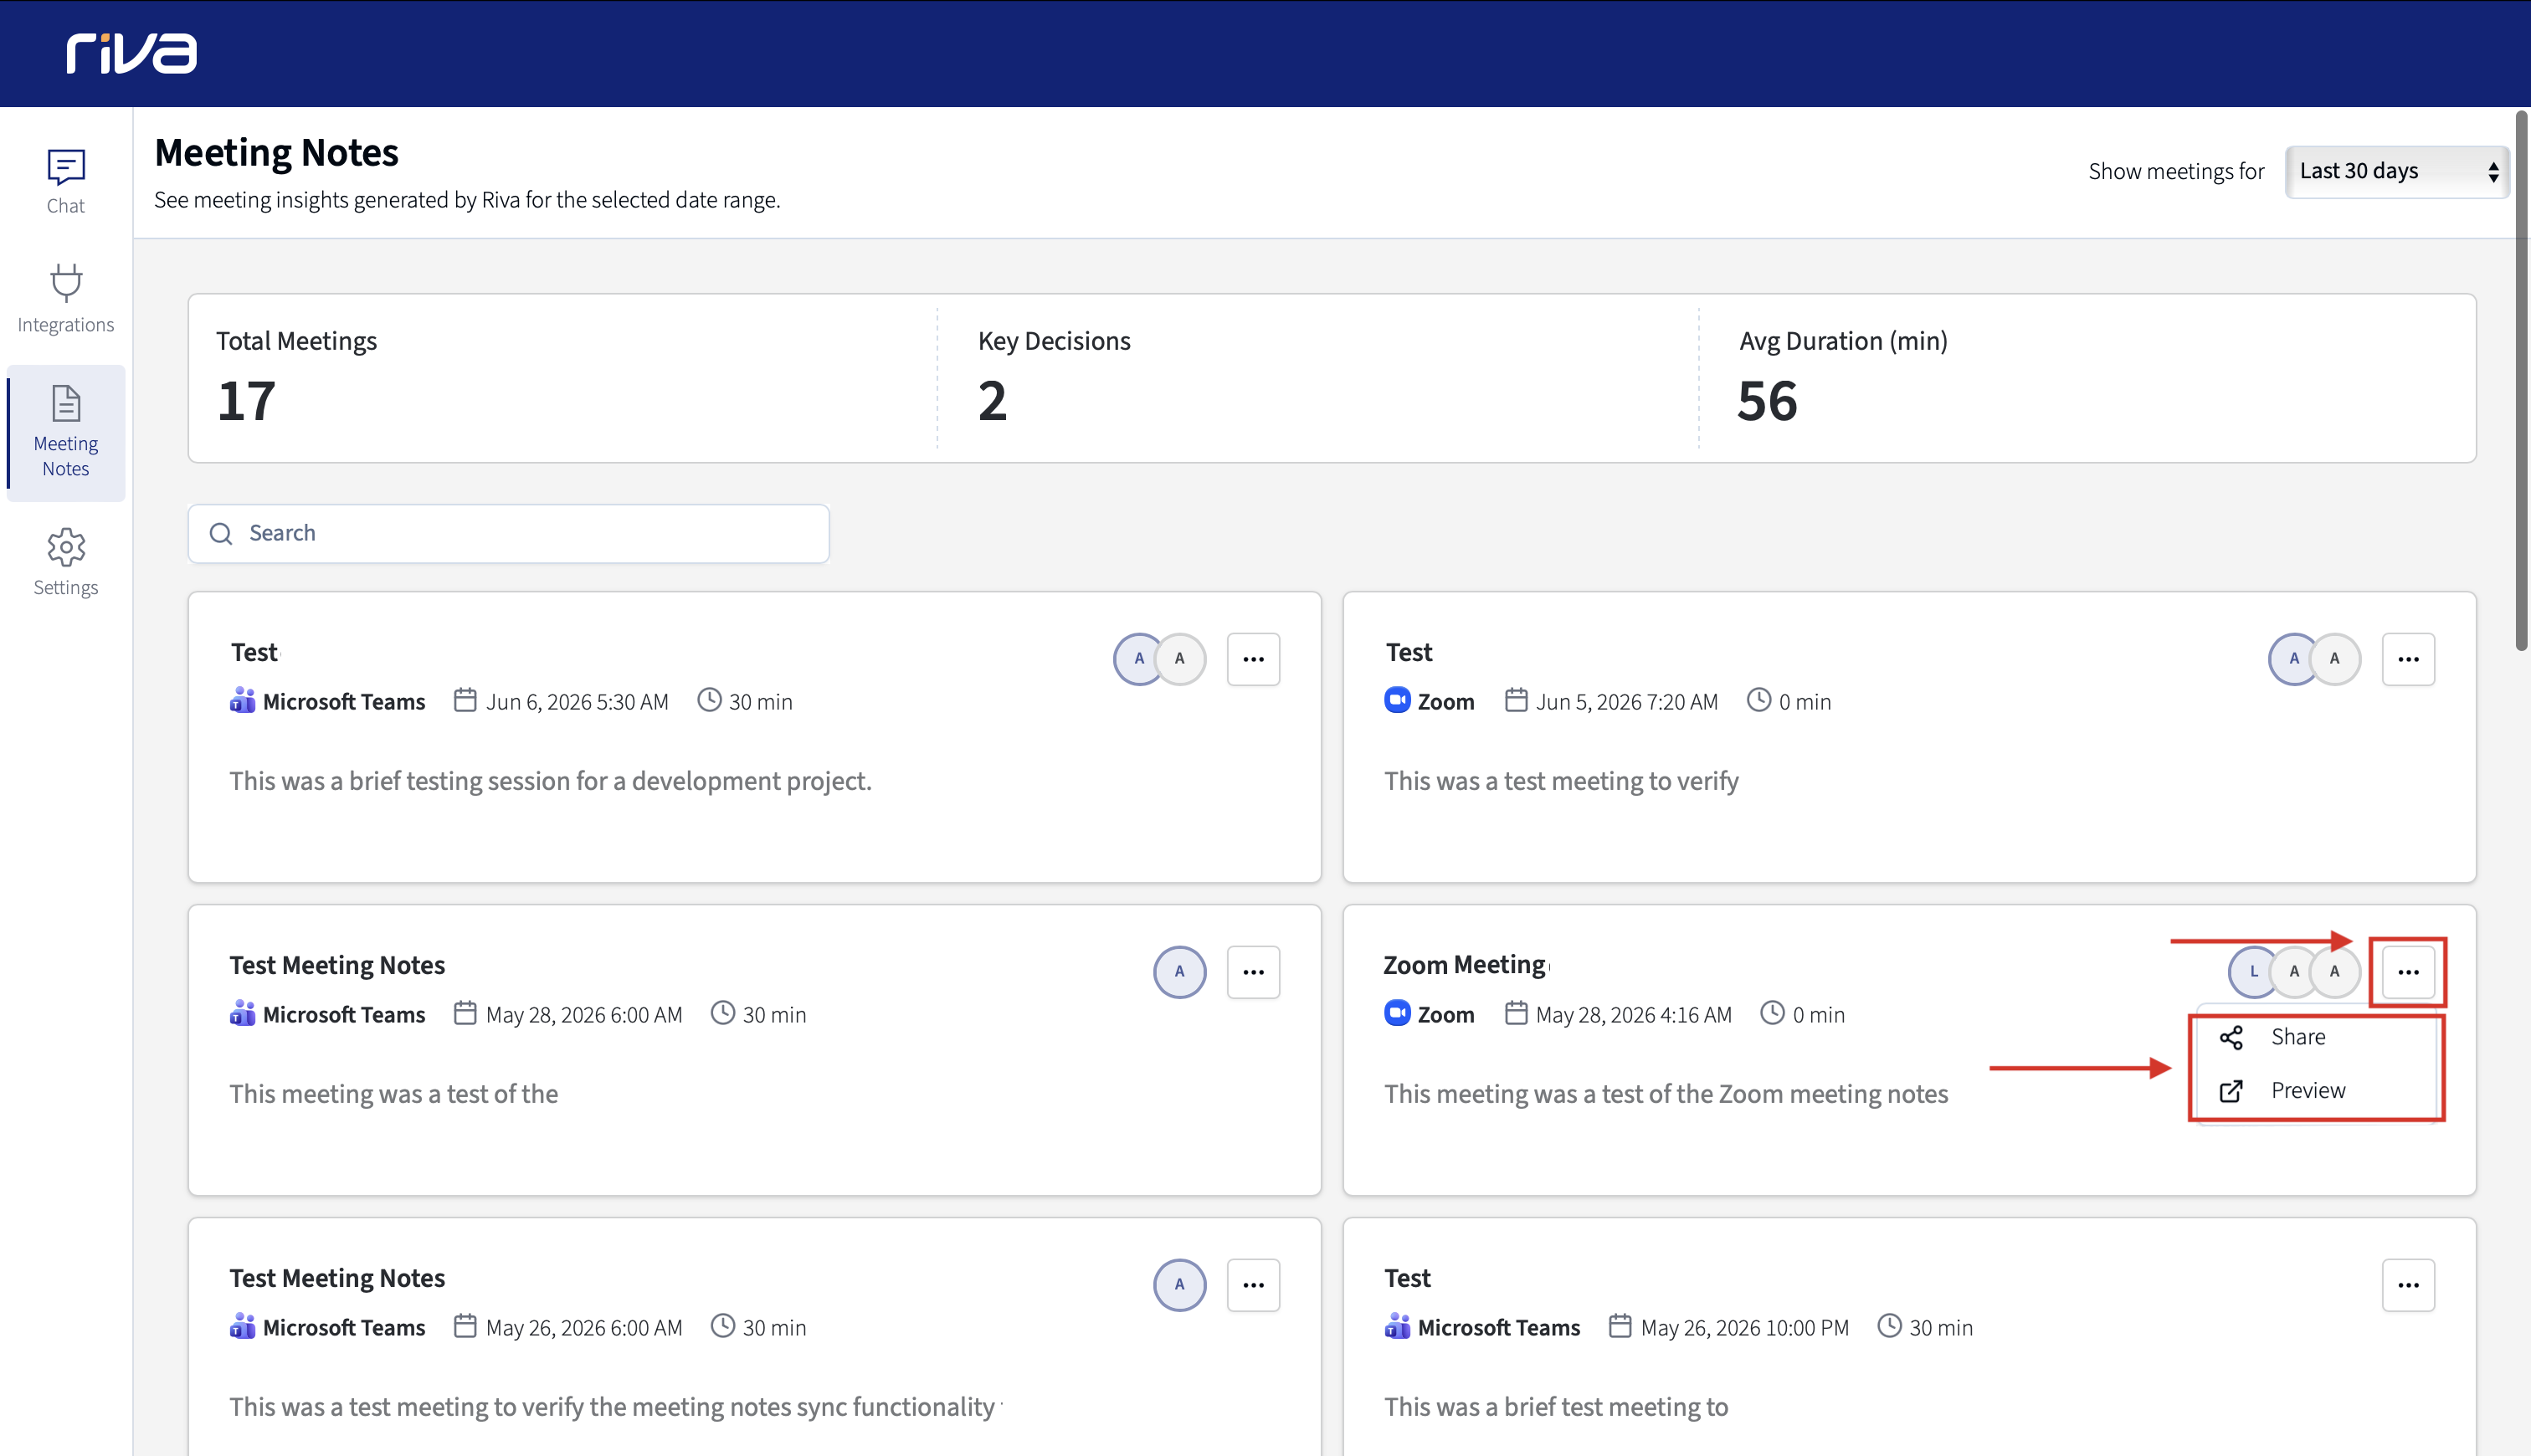Click the search magnifier icon
The width and height of the screenshot is (2531, 1456).
[x=221, y=534]
